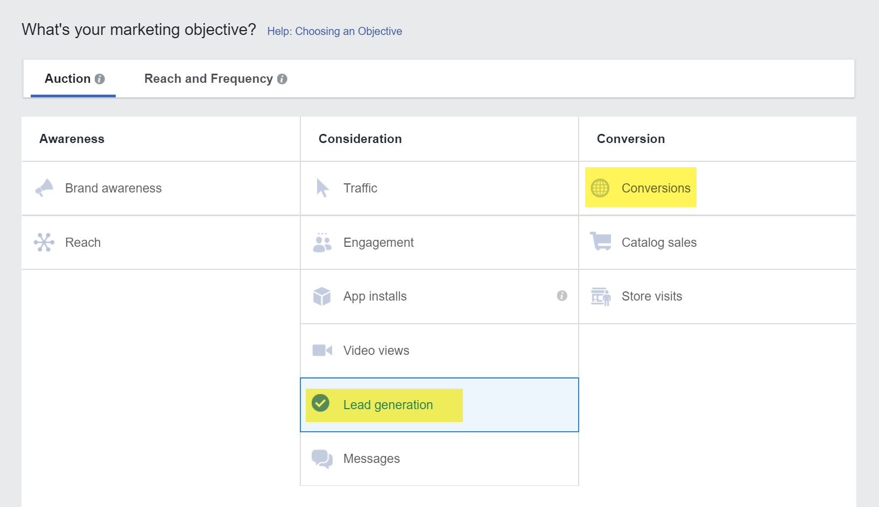
Task: Pick the Store visits objective
Action: click(718, 296)
